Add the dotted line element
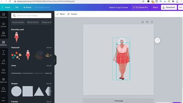 pos(39,73)
